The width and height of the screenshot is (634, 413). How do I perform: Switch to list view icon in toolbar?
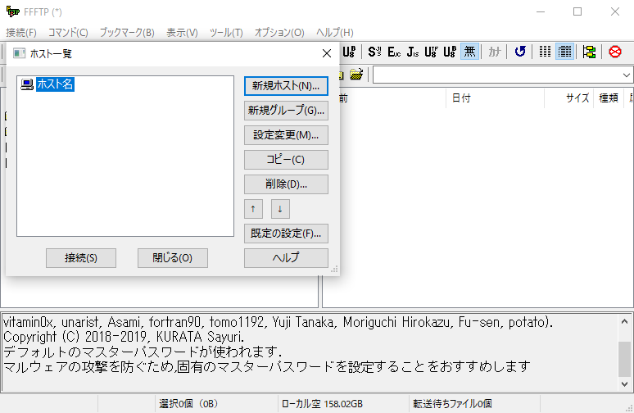pos(545,52)
